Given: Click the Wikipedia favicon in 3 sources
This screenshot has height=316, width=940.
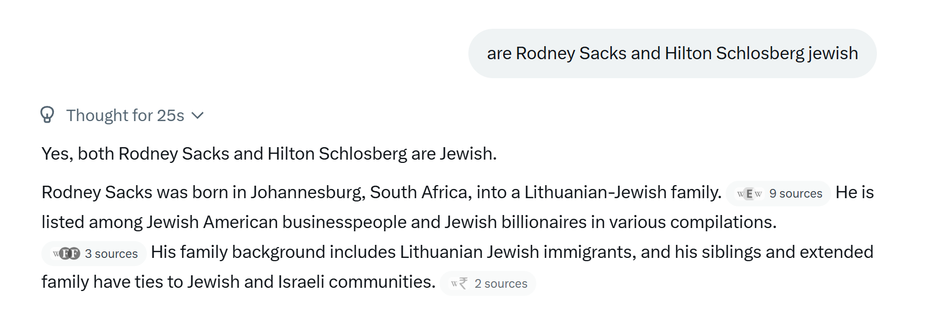Looking at the screenshot, I should [56, 254].
